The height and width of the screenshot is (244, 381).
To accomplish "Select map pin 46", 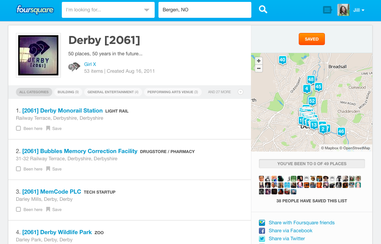I will point(341,132).
